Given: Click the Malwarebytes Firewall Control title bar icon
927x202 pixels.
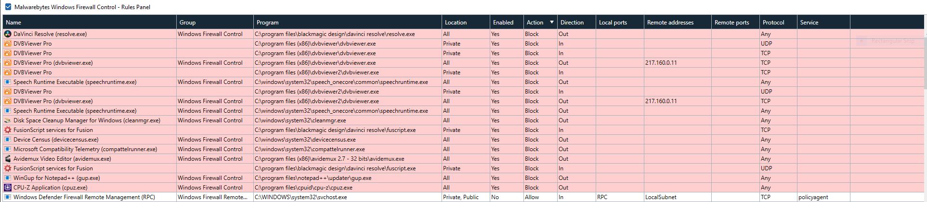Looking at the screenshot, I should pos(8,7).
